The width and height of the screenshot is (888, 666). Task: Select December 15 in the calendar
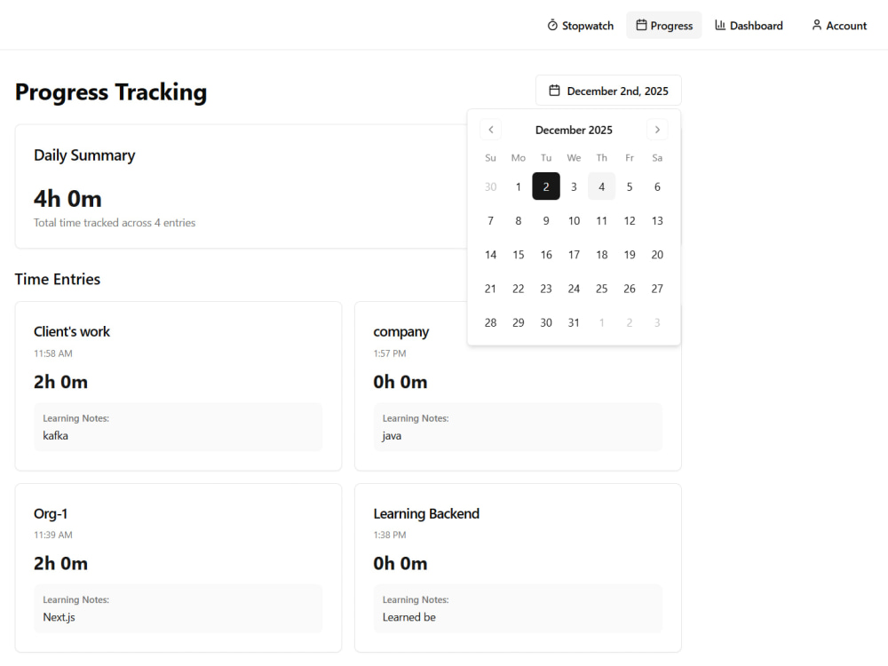pyautogui.click(x=519, y=254)
